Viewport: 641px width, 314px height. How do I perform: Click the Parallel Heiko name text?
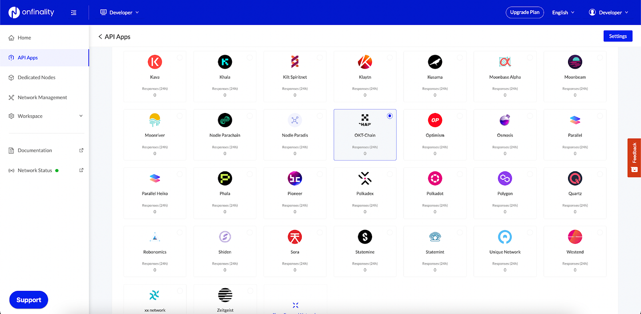(x=155, y=193)
